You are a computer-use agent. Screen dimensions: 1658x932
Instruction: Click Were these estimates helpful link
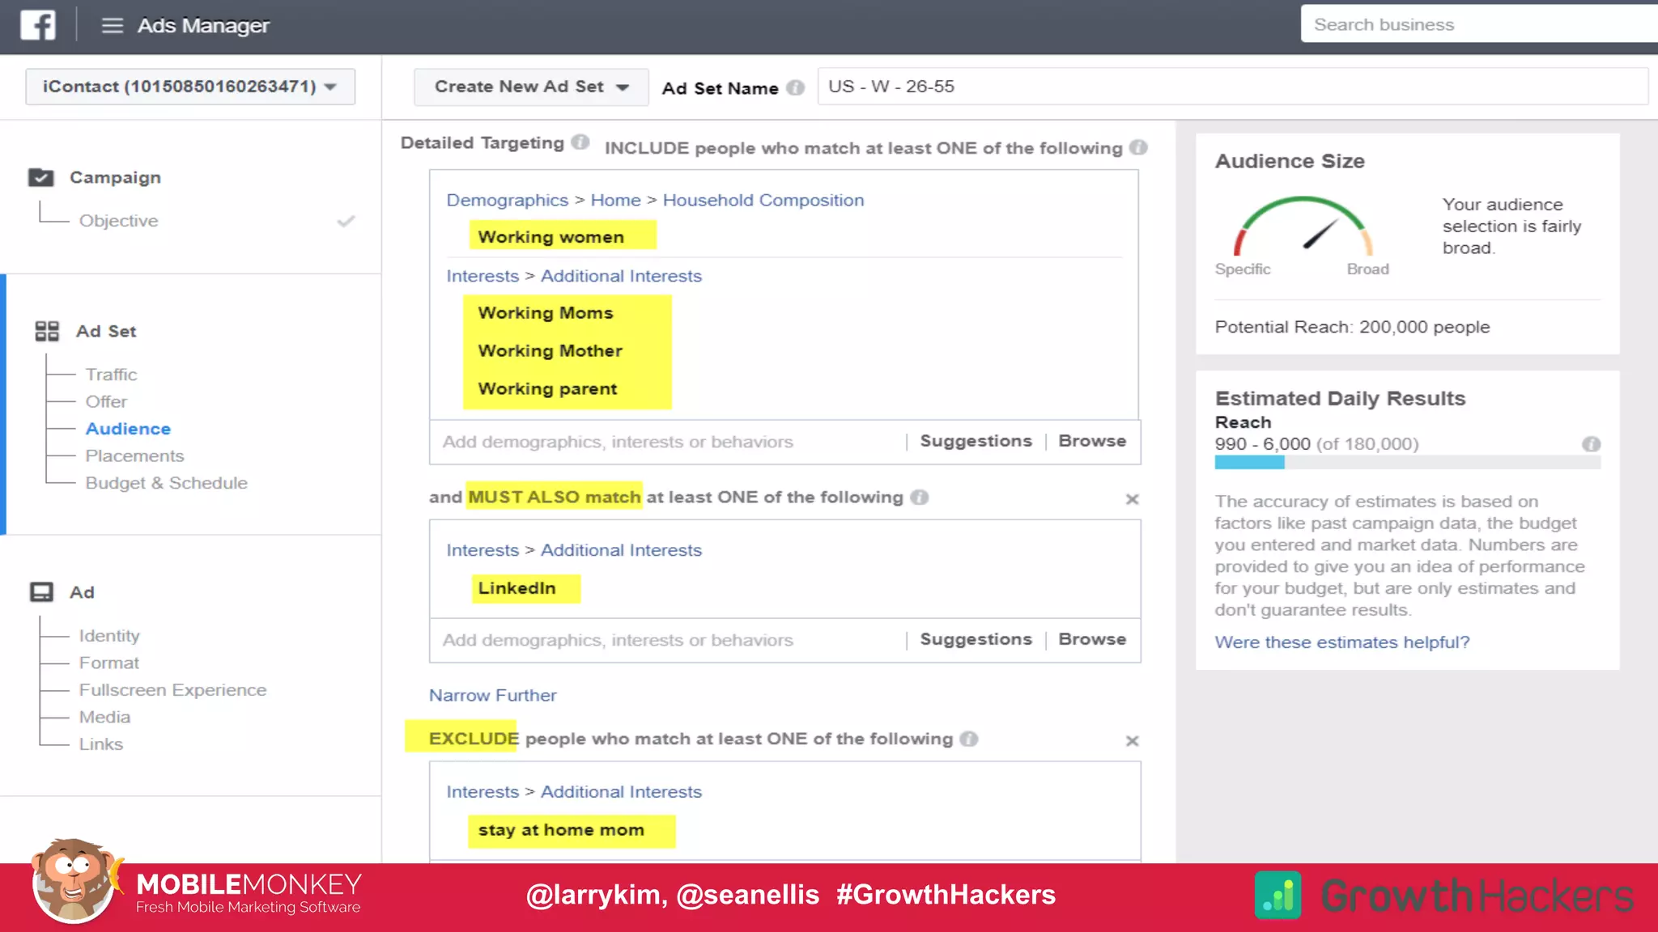point(1341,642)
